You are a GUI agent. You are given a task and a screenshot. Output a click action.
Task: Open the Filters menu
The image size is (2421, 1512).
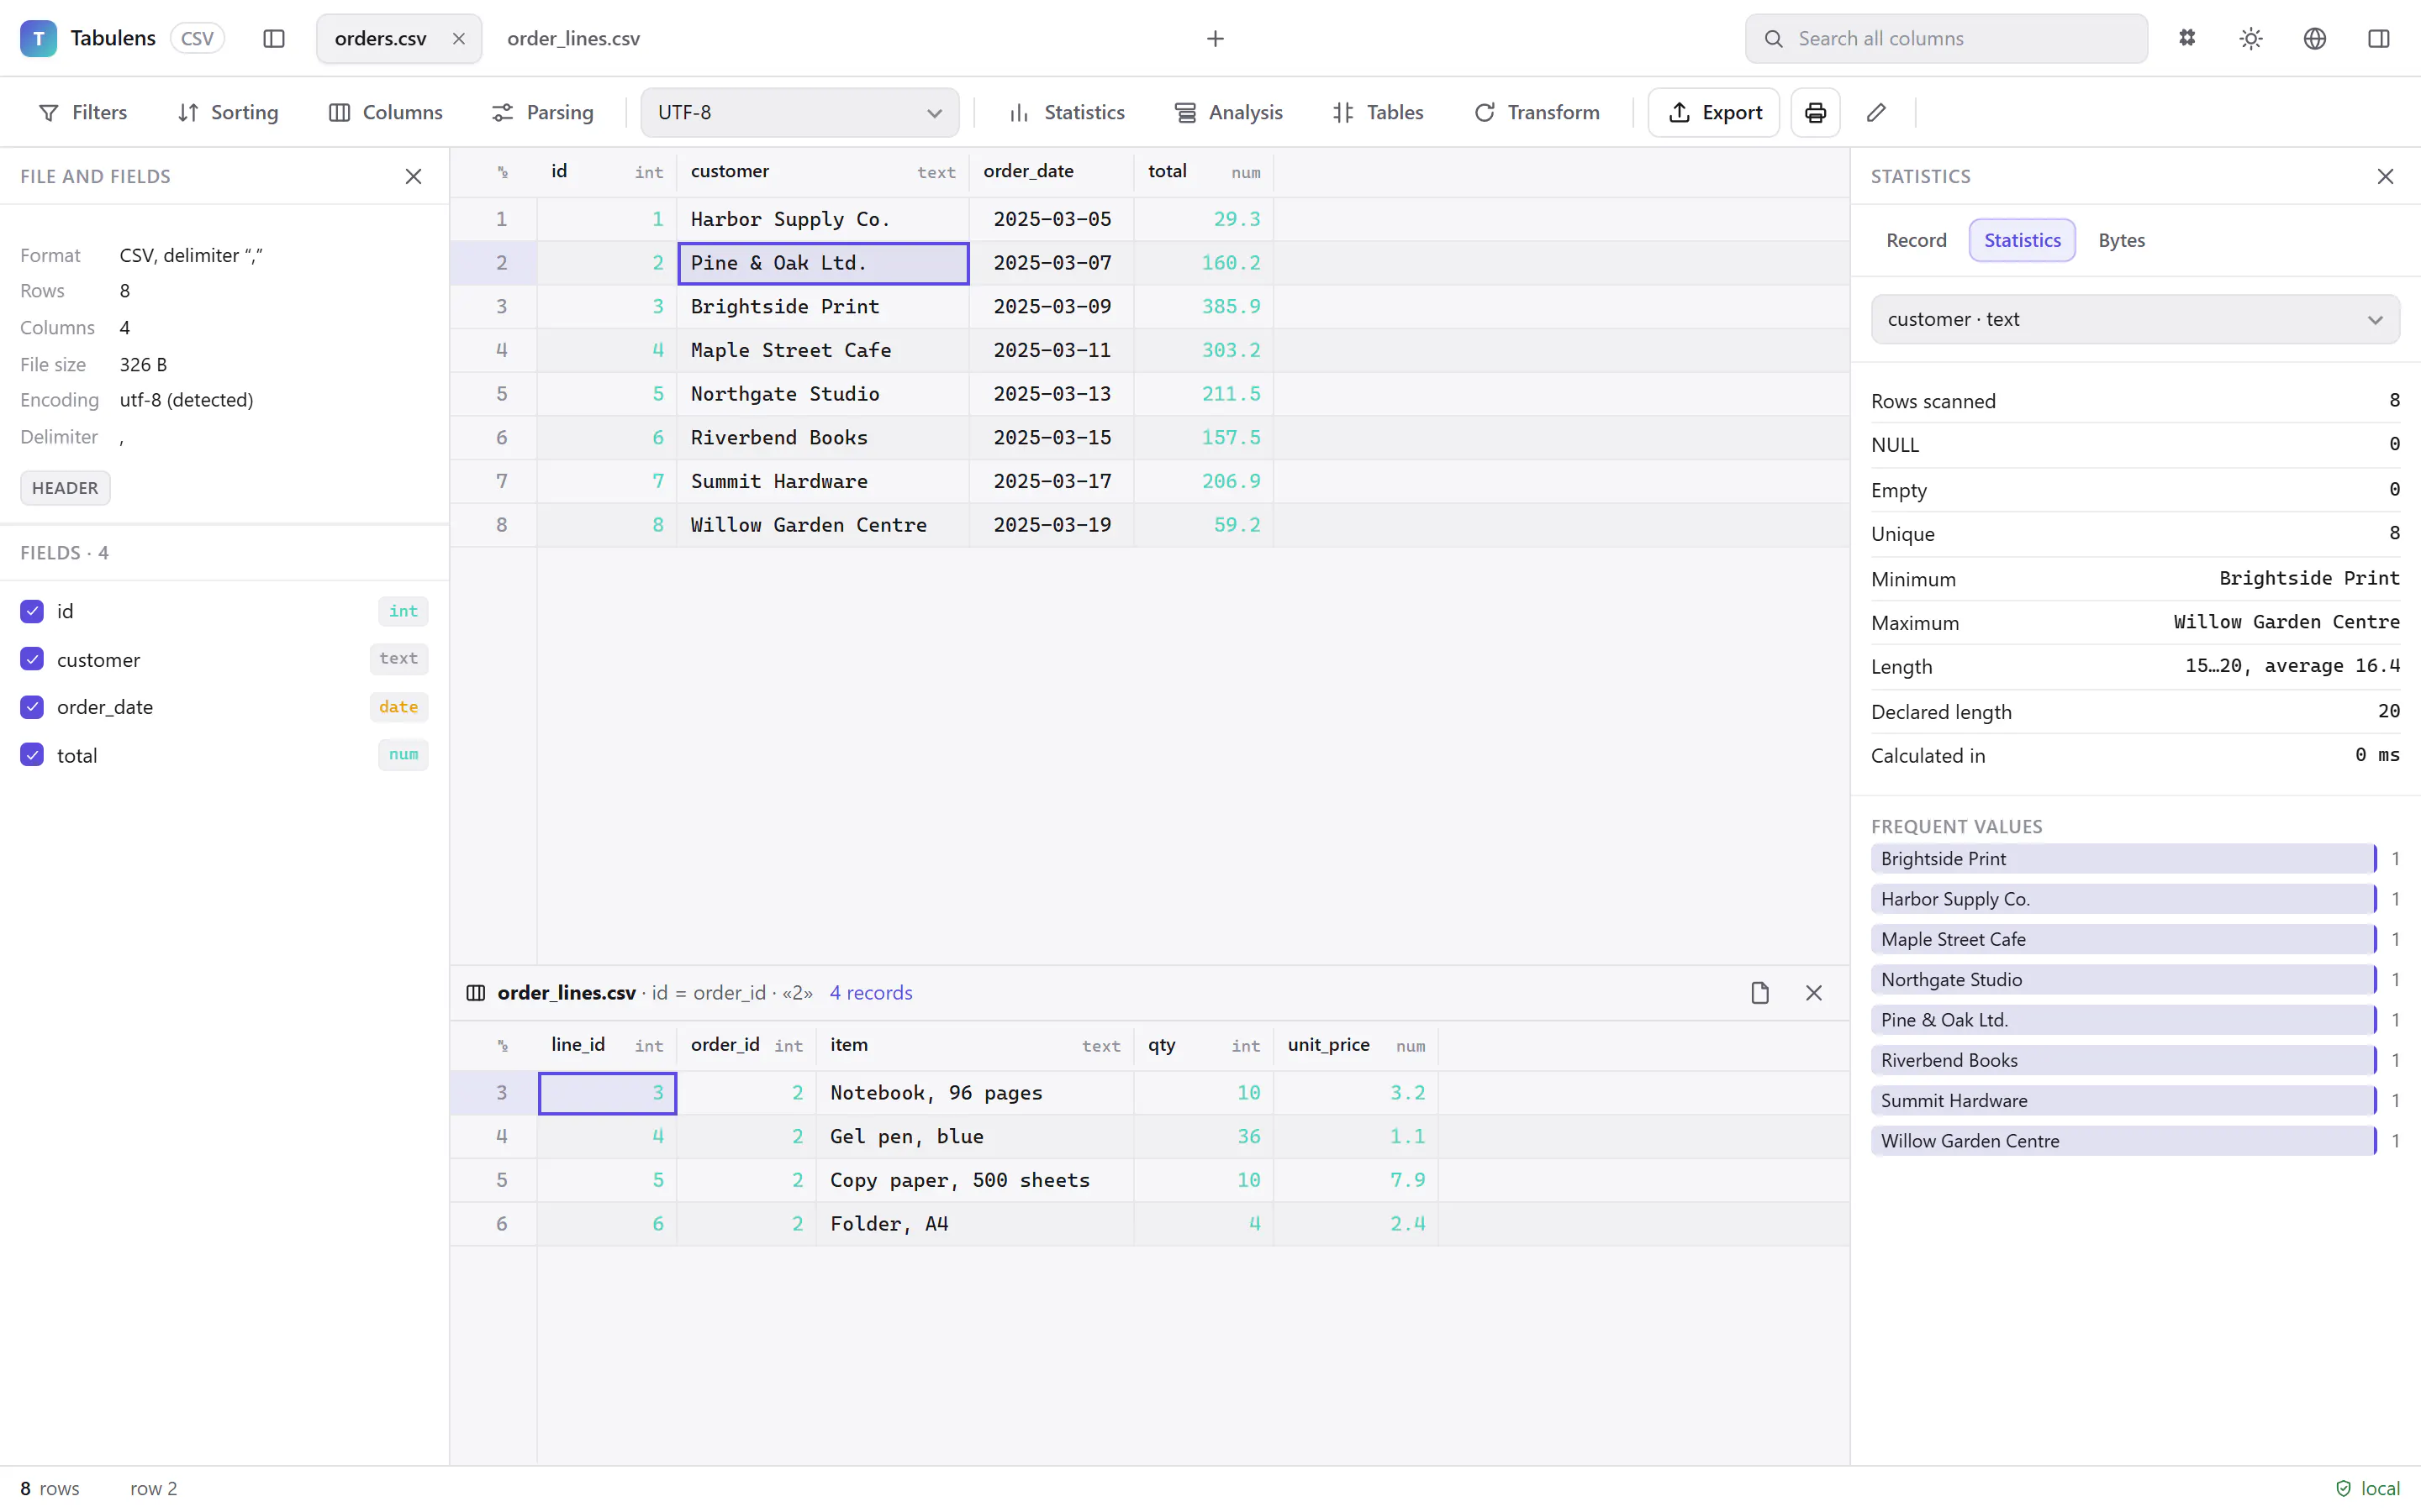click(83, 112)
